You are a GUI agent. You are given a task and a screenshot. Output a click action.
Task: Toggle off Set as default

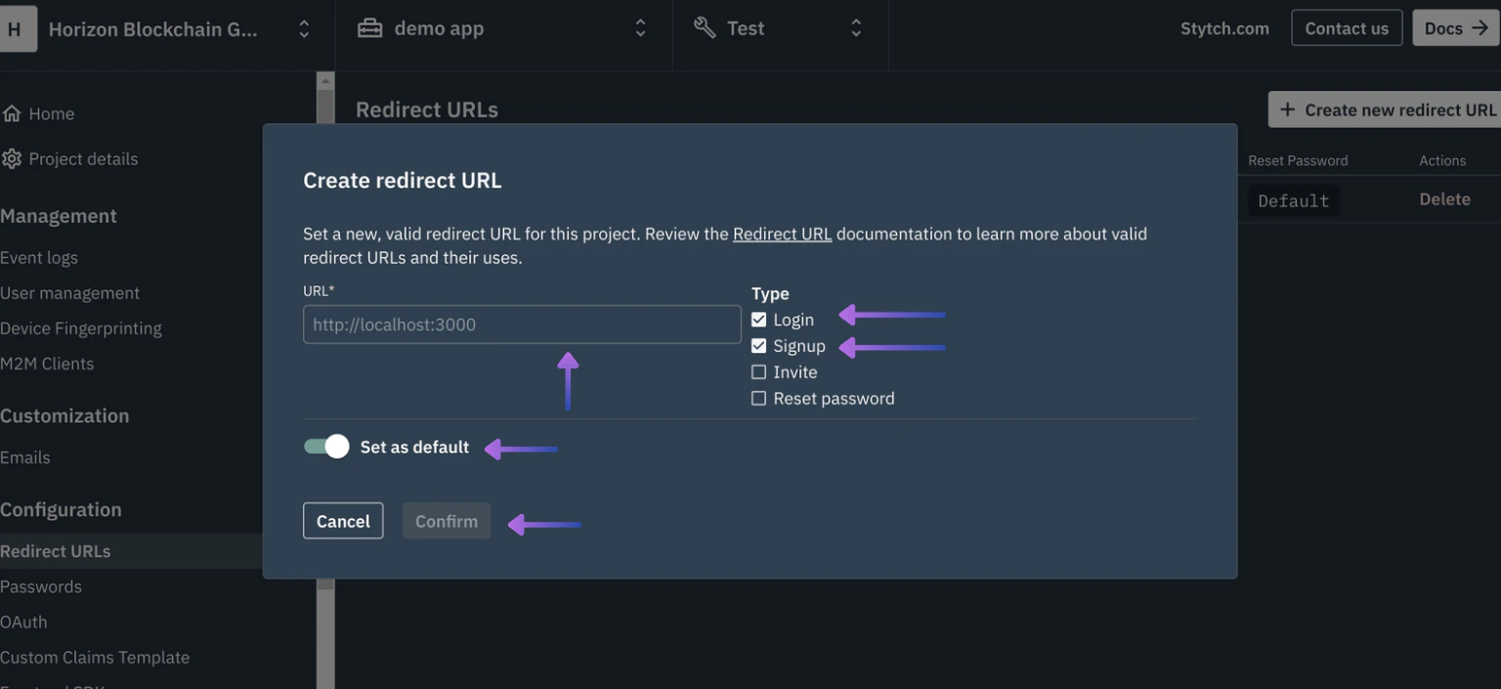(x=325, y=446)
